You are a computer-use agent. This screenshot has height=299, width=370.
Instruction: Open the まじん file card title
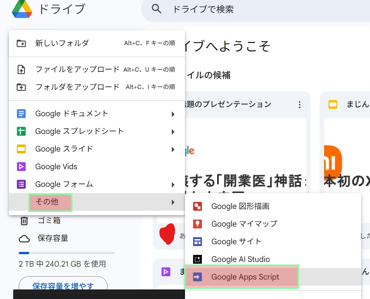(x=358, y=104)
